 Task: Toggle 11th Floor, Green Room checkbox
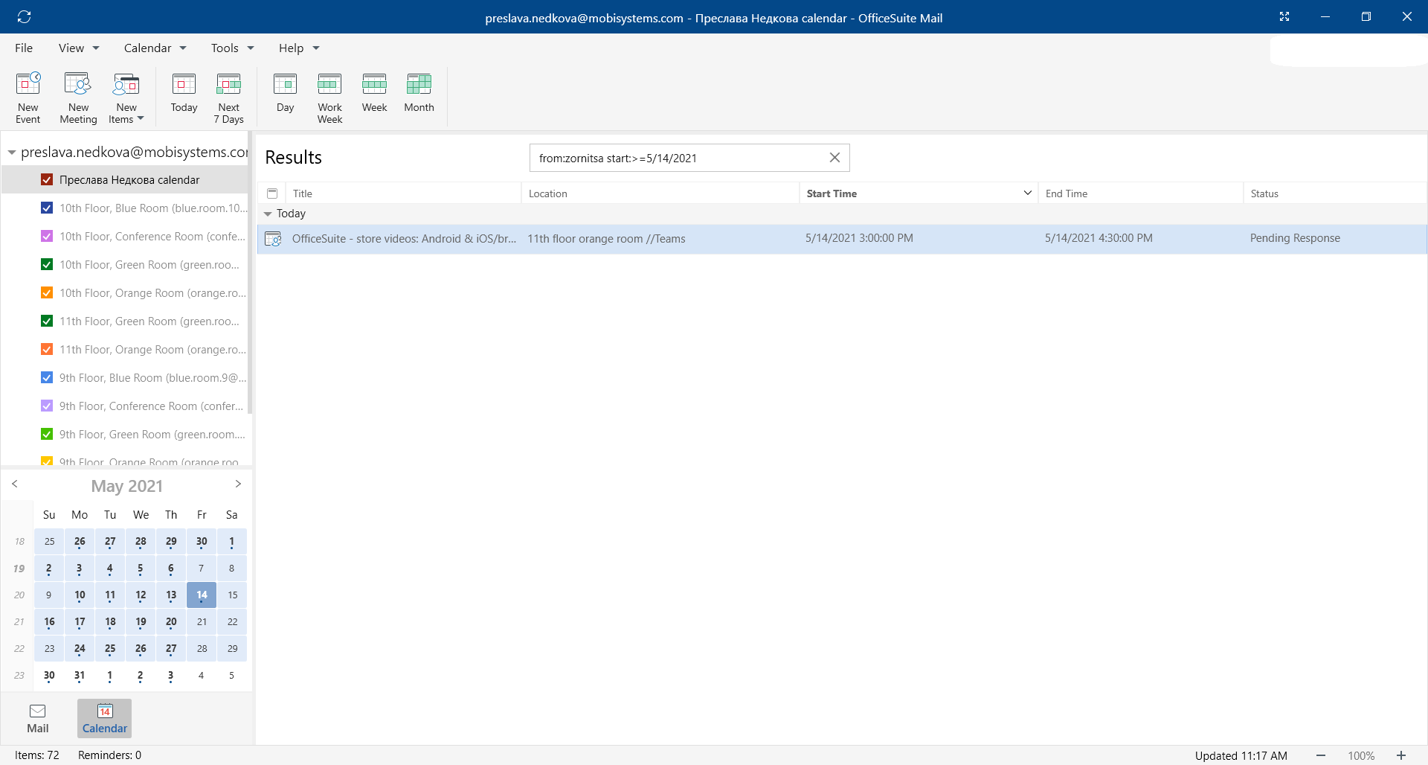pos(47,321)
